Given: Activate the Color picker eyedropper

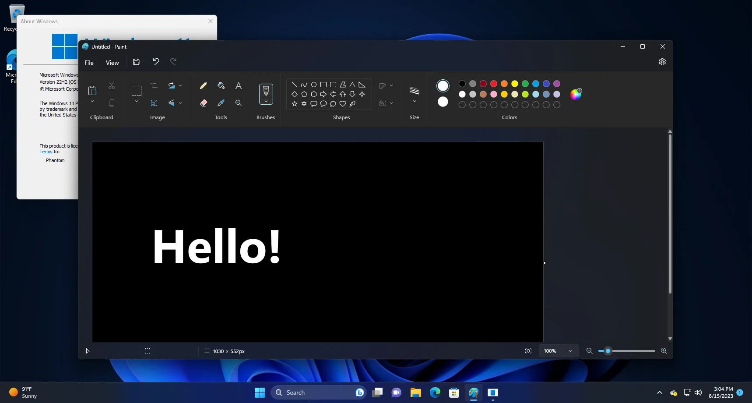Looking at the screenshot, I should [221, 103].
